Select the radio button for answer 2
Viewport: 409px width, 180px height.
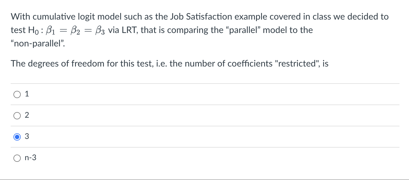coord(17,115)
